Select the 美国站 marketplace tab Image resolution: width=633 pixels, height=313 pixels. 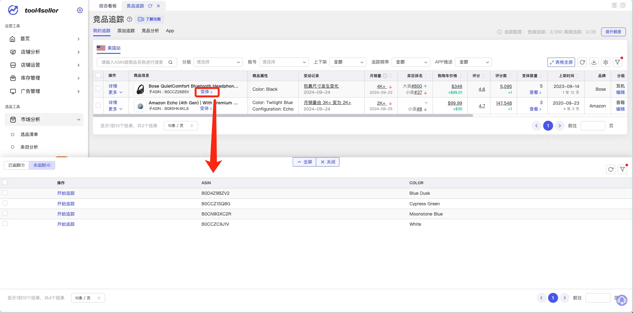pyautogui.click(x=109, y=48)
